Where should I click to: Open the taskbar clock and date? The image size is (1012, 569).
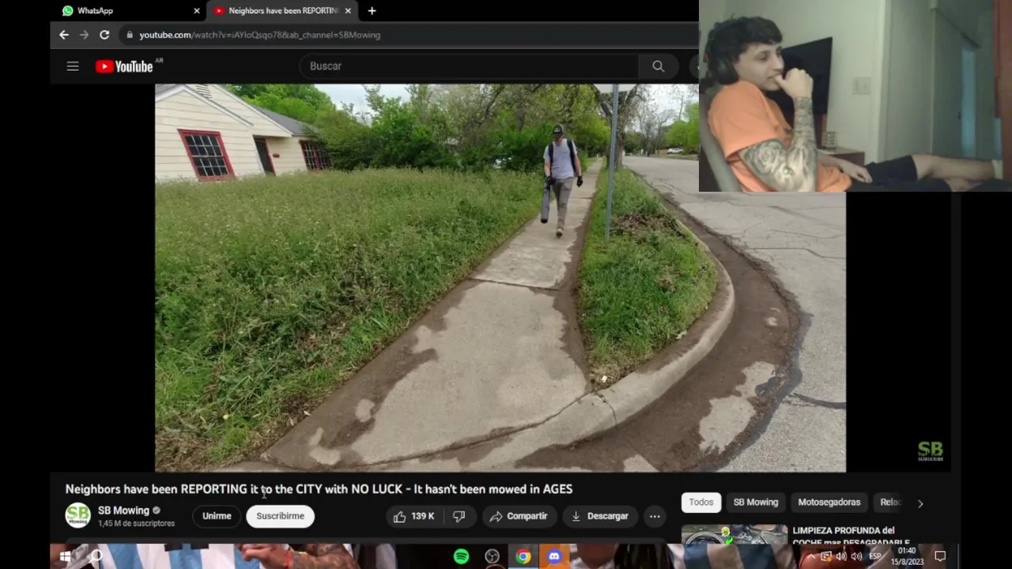pos(907,556)
